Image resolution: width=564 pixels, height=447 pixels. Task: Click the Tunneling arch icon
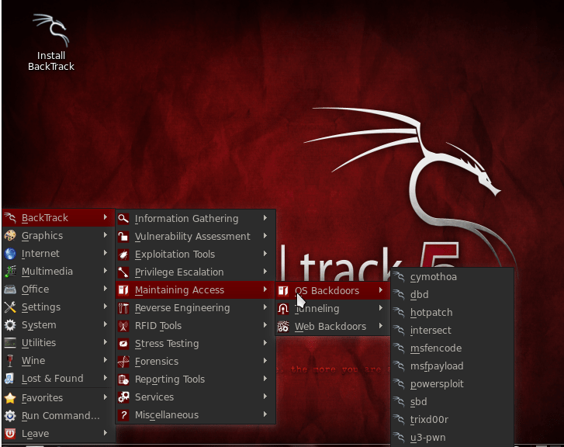pyautogui.click(x=283, y=309)
